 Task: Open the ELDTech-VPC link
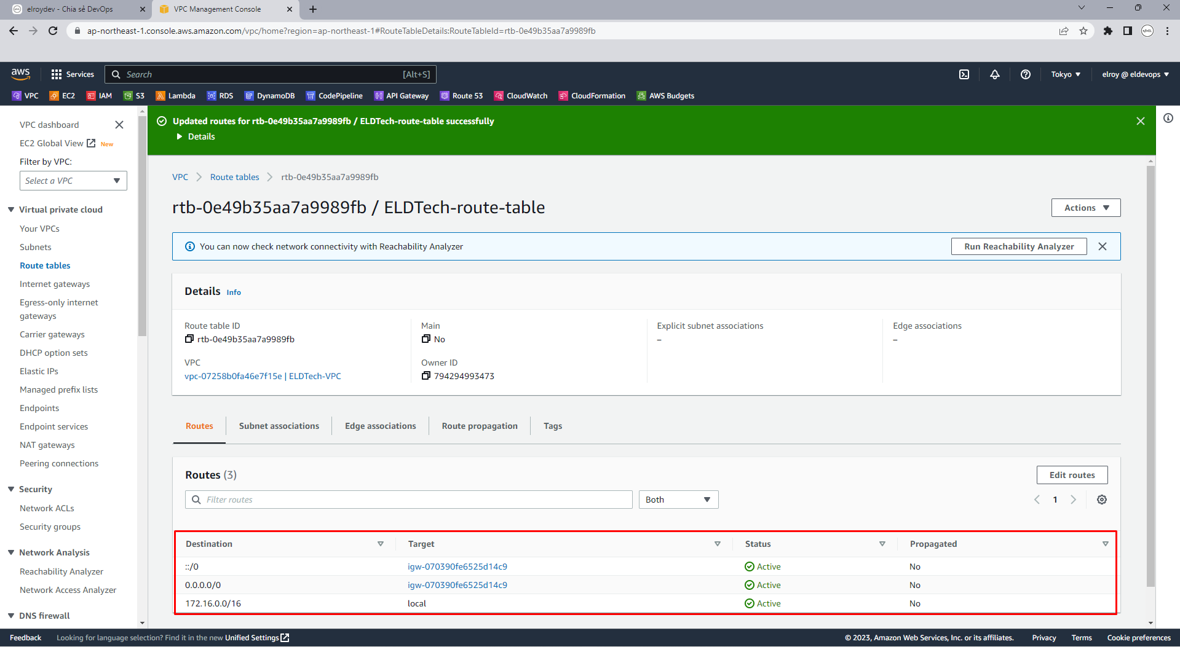[x=263, y=376]
